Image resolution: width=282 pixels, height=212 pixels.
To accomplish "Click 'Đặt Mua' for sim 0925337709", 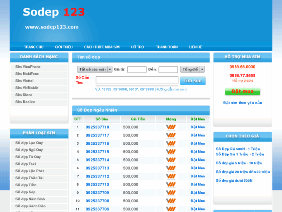I will coord(198,193).
